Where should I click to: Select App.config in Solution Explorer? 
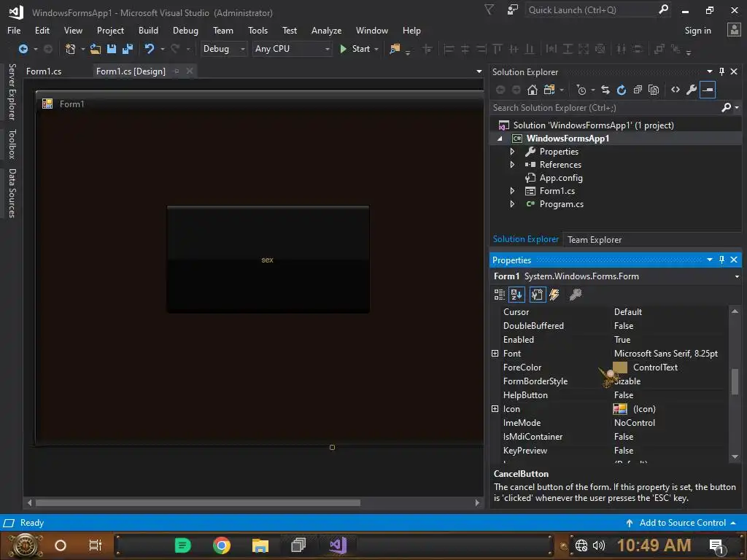click(x=560, y=178)
